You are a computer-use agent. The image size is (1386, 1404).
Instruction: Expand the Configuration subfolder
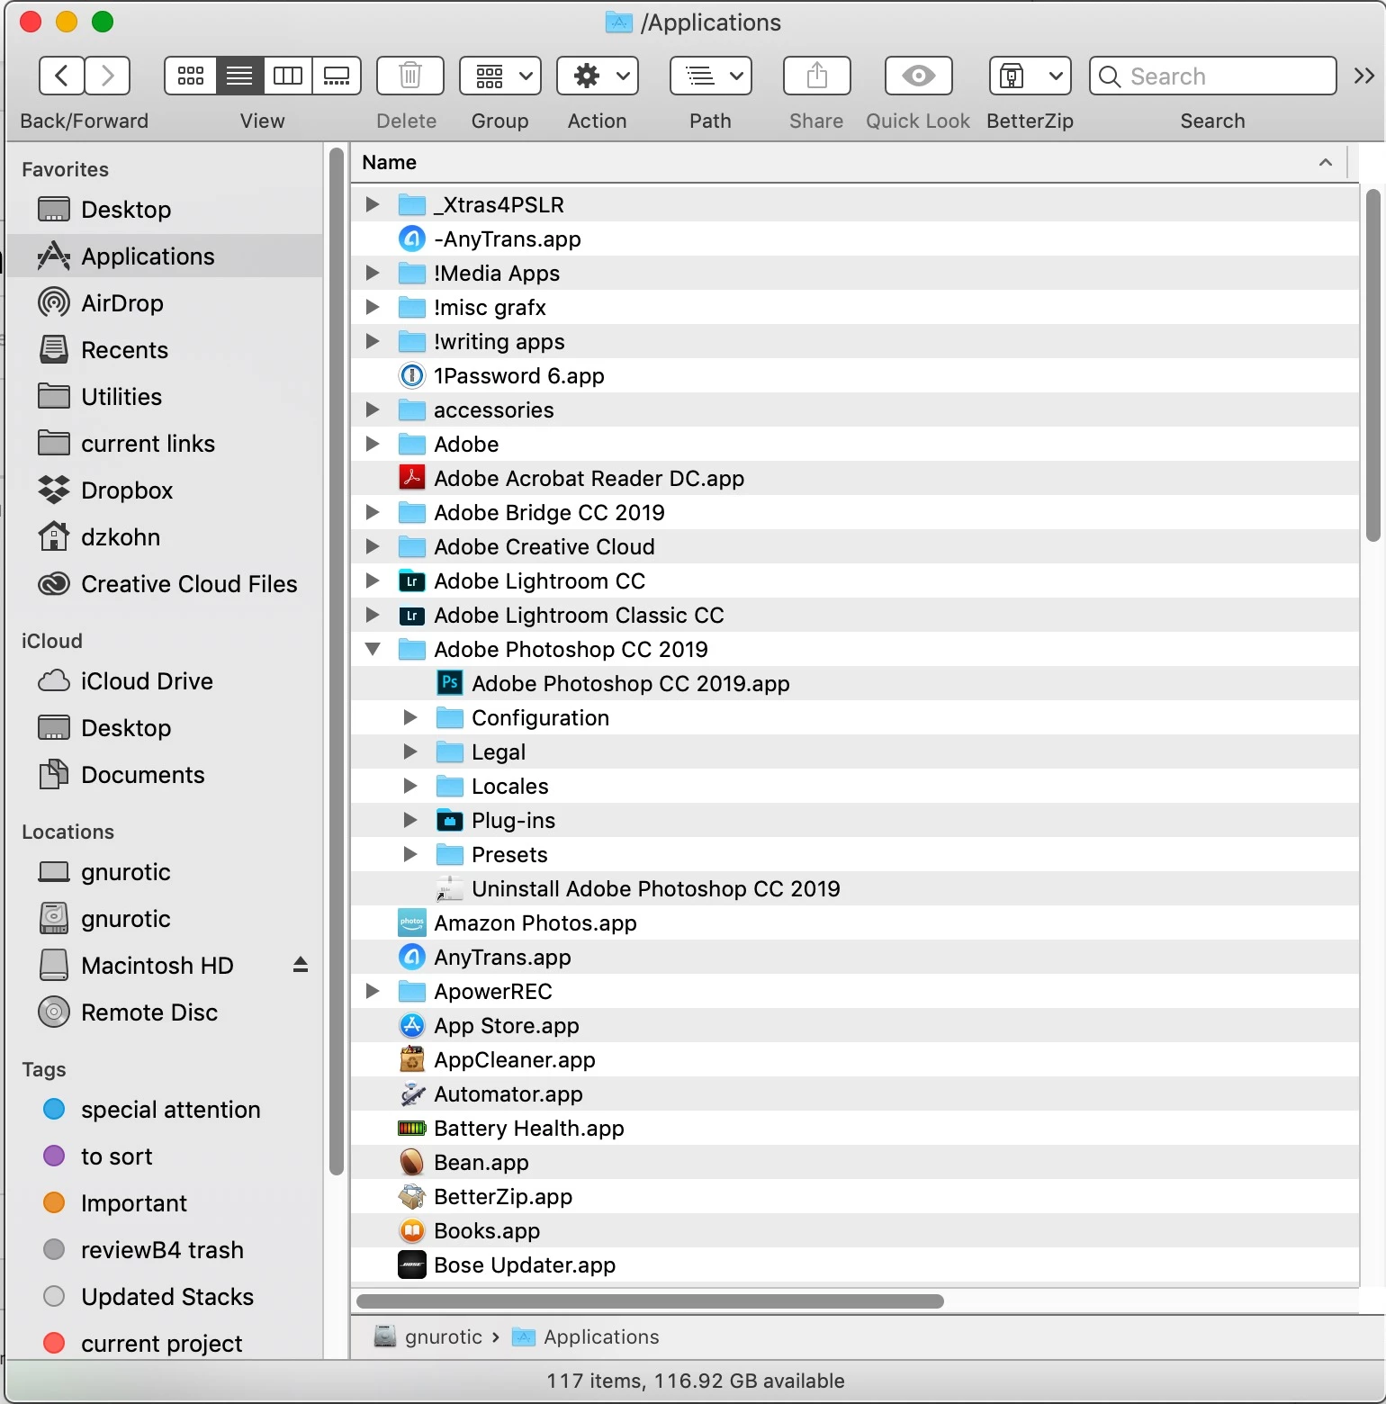[x=409, y=717]
